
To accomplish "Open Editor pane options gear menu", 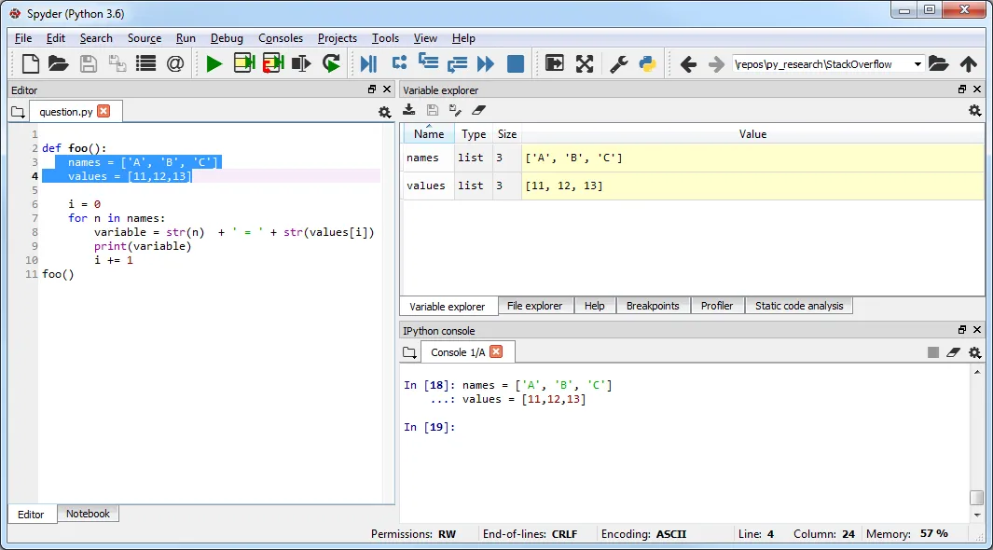I will (384, 112).
